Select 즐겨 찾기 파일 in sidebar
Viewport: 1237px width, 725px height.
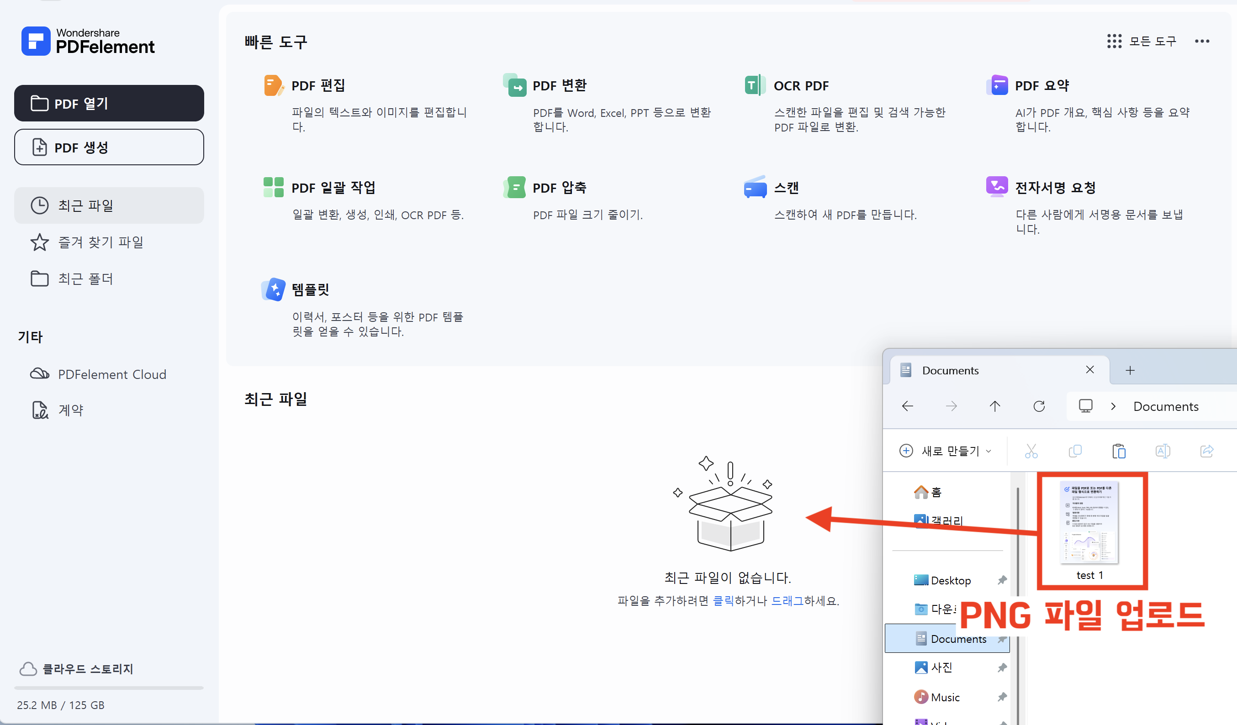[x=100, y=242]
